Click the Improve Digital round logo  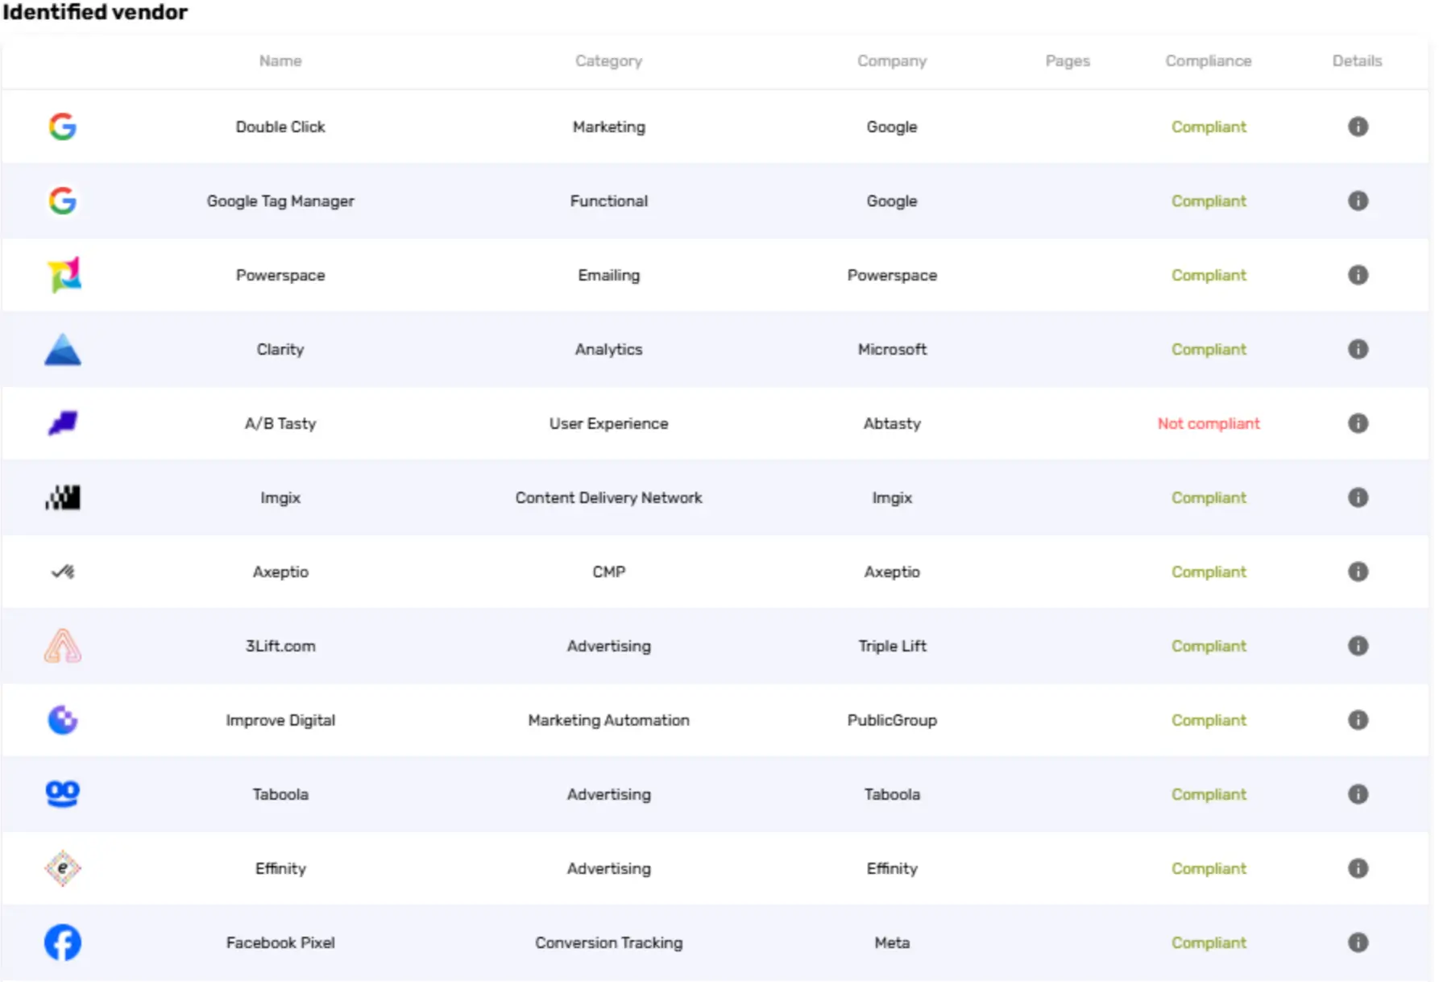pyautogui.click(x=63, y=720)
